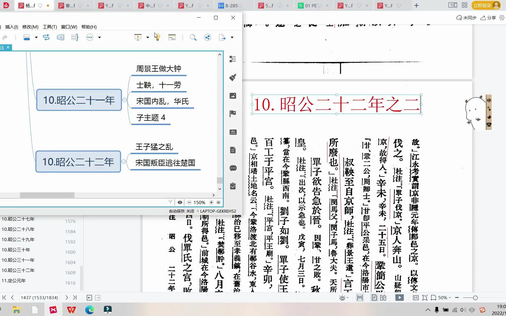Click the relationship line toolbar icon
The image size is (506, 316).
[46, 37]
